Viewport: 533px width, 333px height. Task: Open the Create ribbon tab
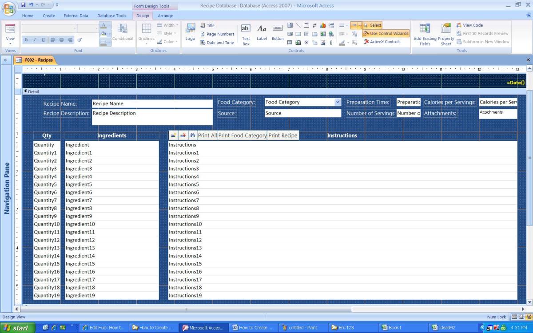48,15
